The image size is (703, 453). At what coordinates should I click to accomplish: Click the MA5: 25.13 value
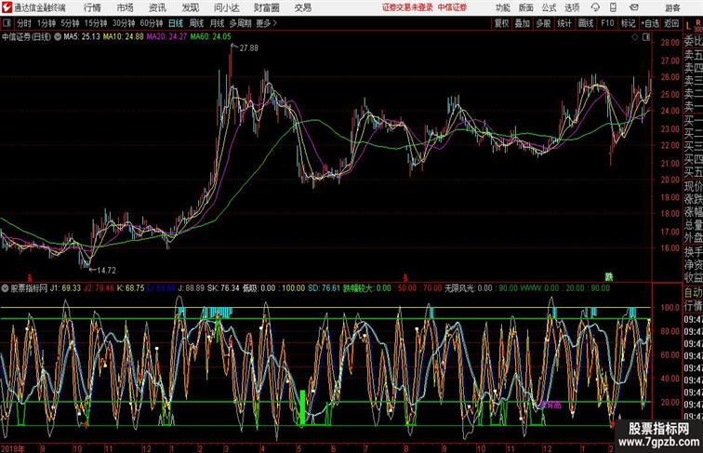click(x=82, y=37)
